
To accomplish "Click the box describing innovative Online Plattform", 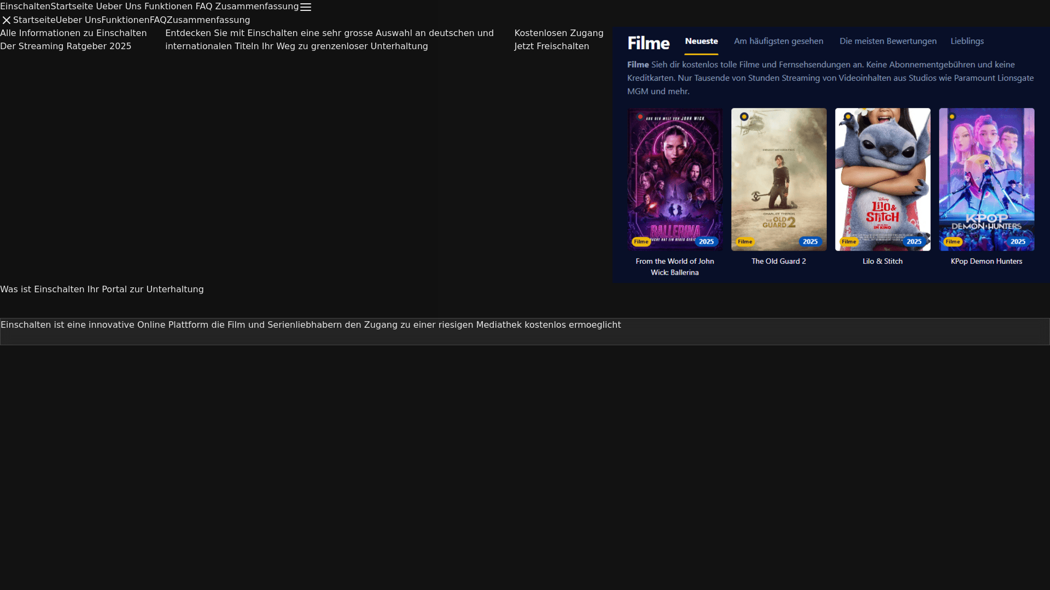I will tap(525, 332).
